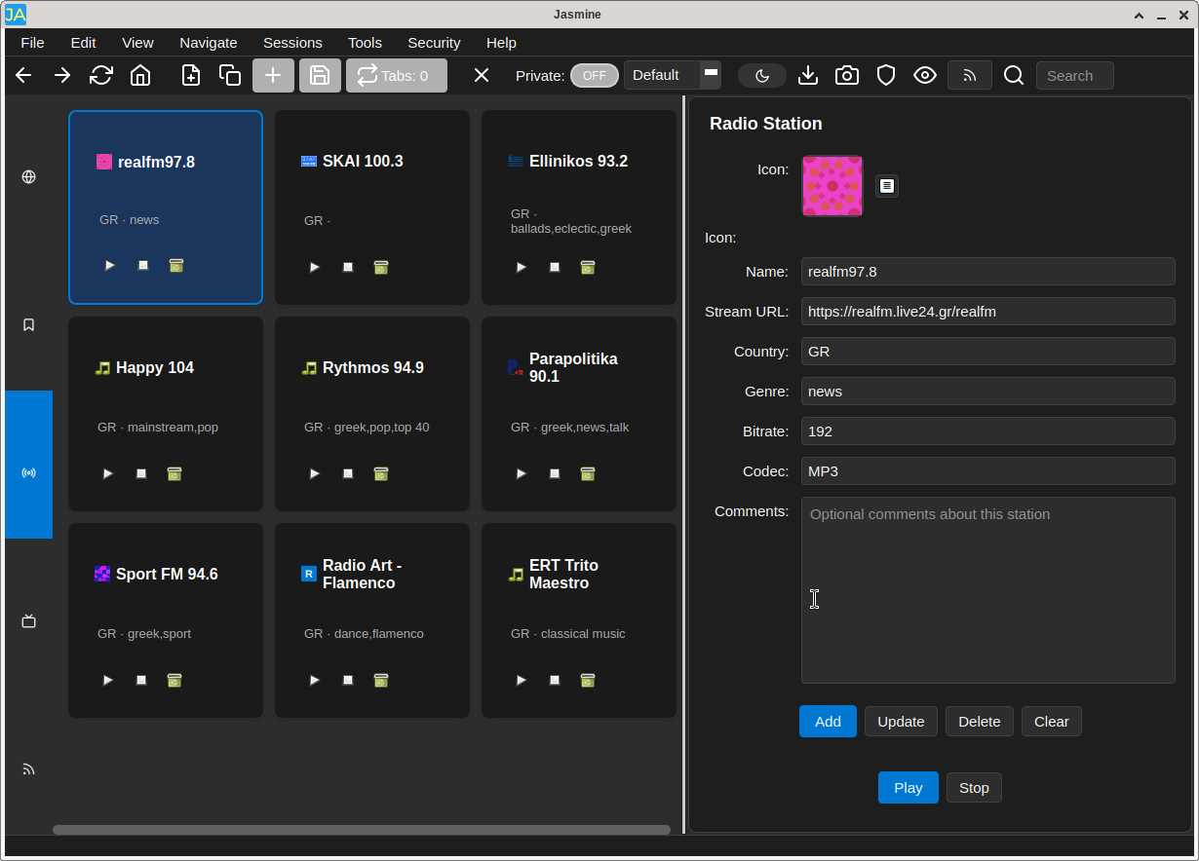Open the Default profile dropdown
The width and height of the screenshot is (1199, 861).
pyautogui.click(x=673, y=75)
